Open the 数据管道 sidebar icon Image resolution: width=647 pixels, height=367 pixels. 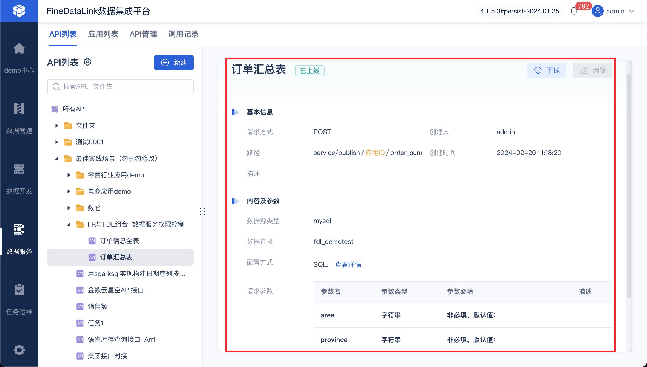pyautogui.click(x=19, y=109)
